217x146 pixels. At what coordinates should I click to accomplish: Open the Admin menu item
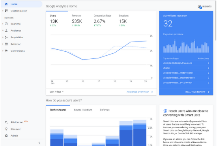click(14, 136)
